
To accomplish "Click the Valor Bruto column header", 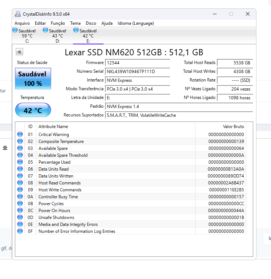I will (221, 127).
